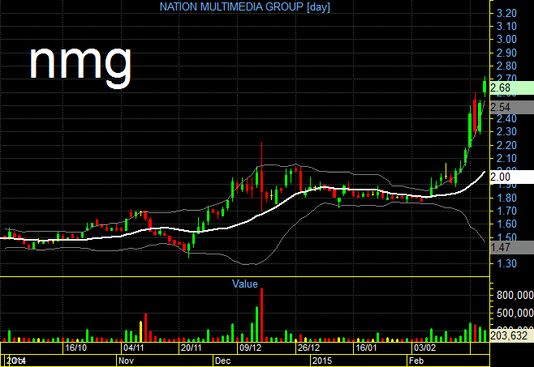Click the 16/10 date marker

point(75,348)
